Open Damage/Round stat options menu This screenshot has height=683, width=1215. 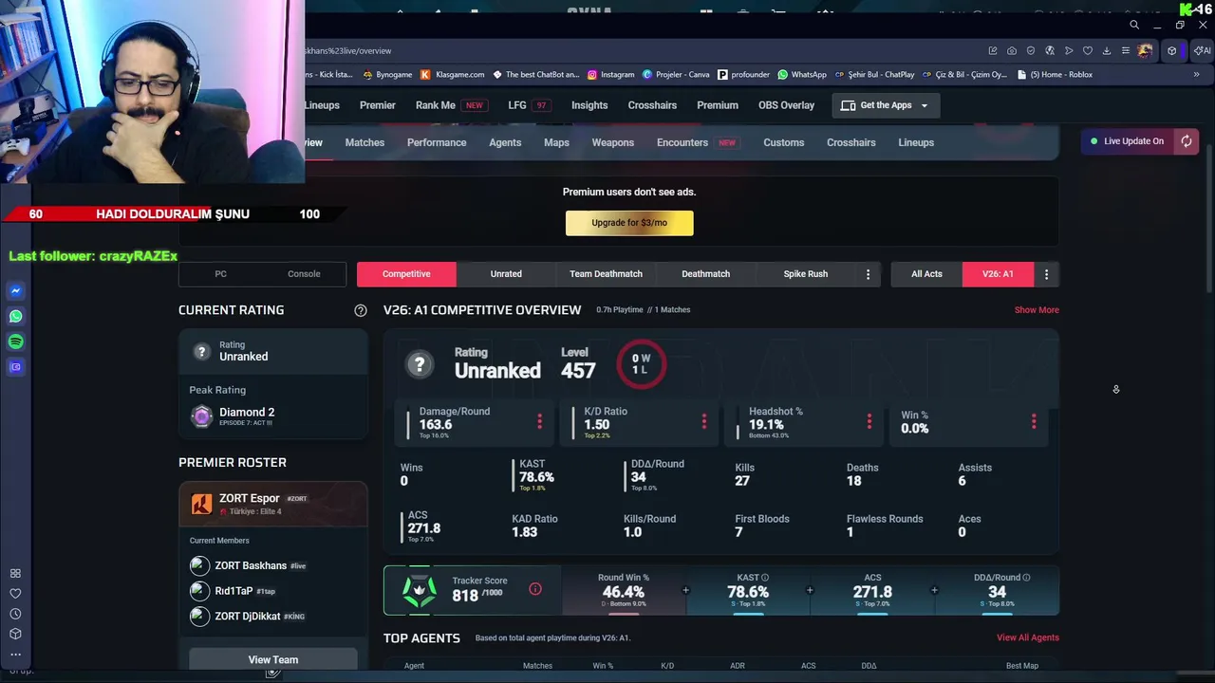click(539, 421)
